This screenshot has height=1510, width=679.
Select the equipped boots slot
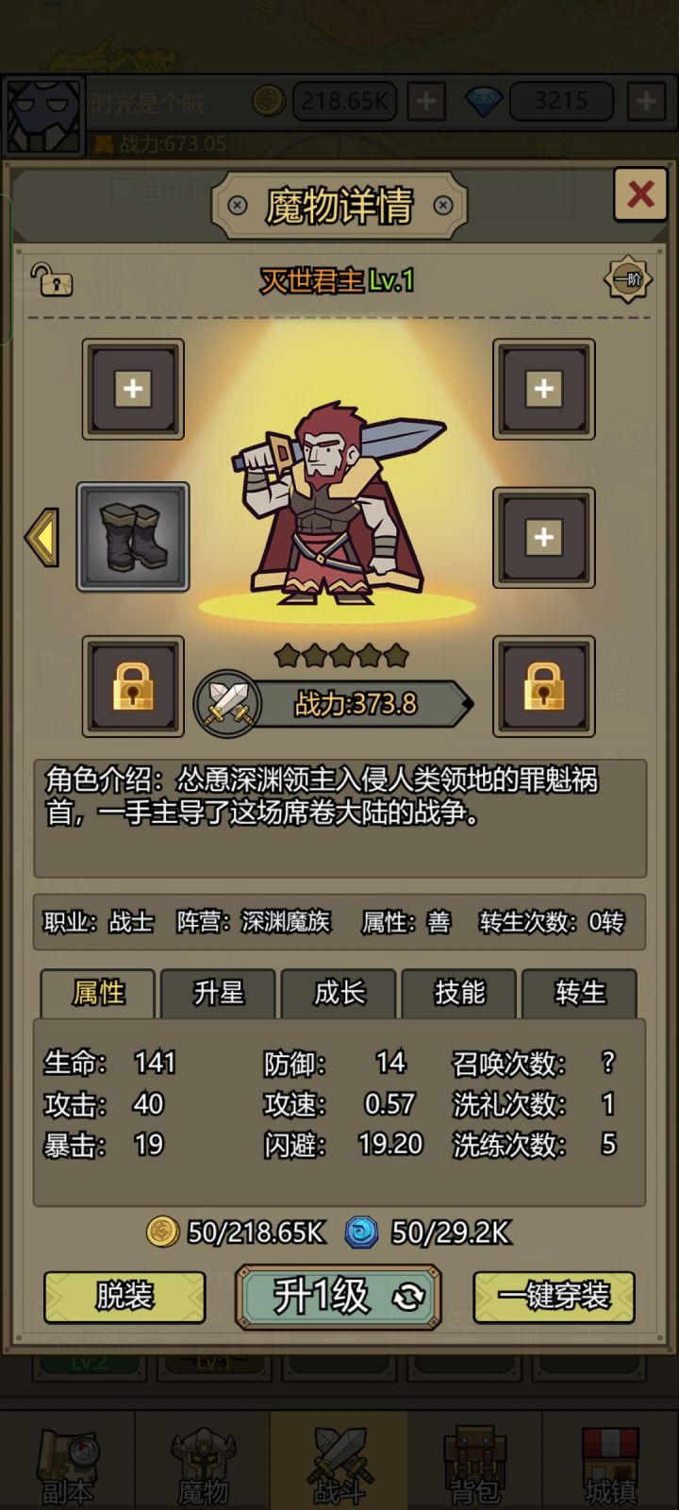point(133,537)
